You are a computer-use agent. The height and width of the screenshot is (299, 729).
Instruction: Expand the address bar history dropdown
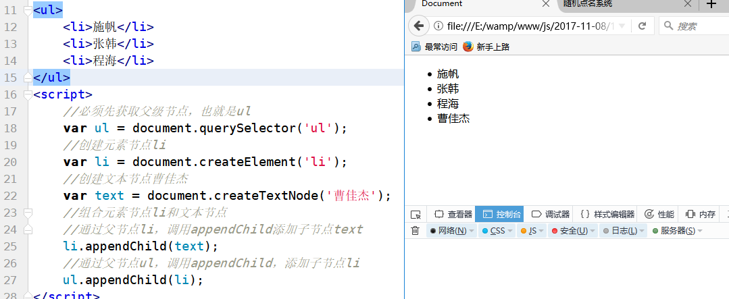622,26
